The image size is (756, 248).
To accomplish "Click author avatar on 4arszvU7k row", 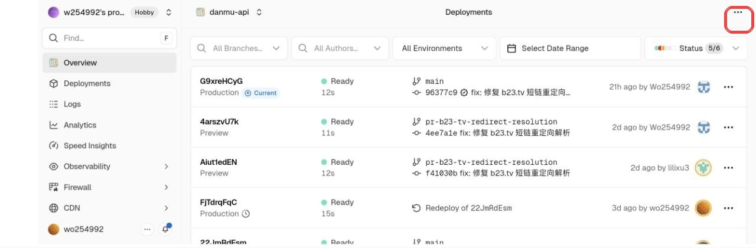I will [703, 127].
